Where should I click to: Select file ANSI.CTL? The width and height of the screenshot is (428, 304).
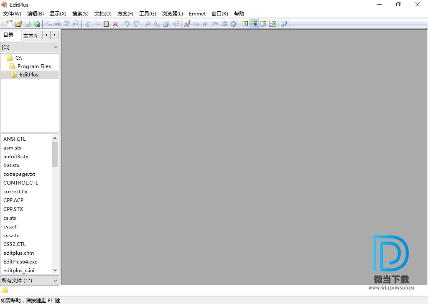15,139
